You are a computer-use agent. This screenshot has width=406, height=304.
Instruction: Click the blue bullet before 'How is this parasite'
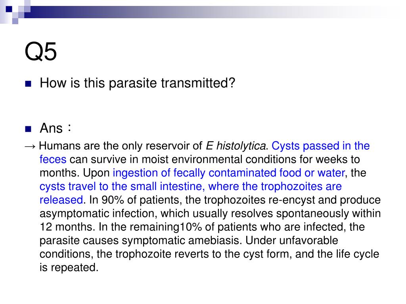click(x=28, y=84)
